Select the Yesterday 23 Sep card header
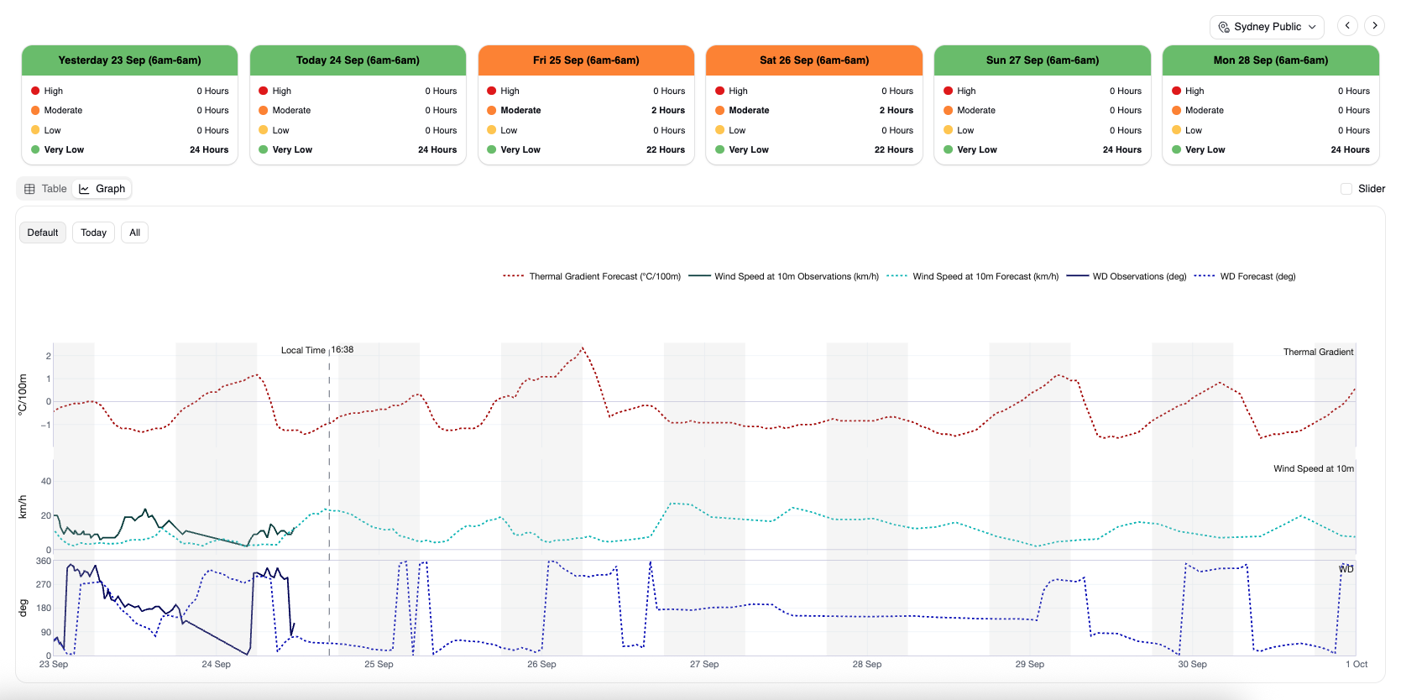 click(x=130, y=60)
